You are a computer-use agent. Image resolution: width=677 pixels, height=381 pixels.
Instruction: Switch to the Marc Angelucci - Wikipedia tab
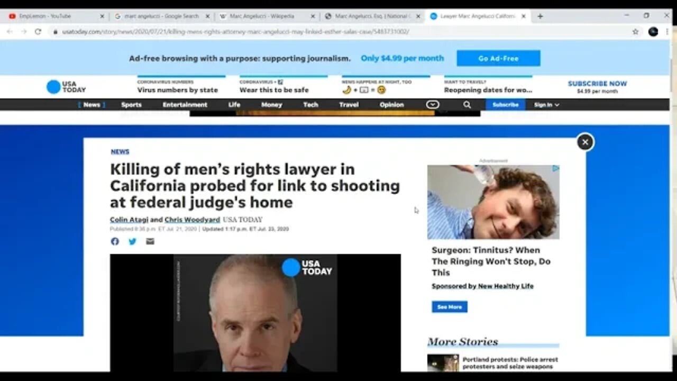(x=266, y=16)
